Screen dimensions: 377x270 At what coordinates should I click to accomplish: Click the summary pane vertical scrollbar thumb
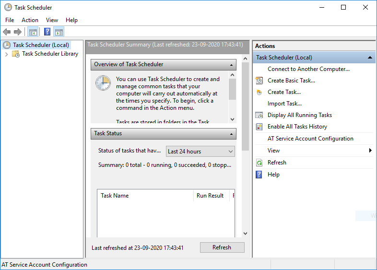pos(245,106)
